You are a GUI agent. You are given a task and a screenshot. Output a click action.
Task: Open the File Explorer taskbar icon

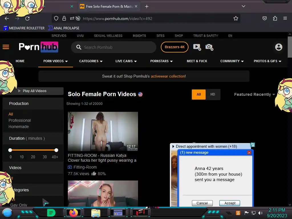click(x=96, y=213)
